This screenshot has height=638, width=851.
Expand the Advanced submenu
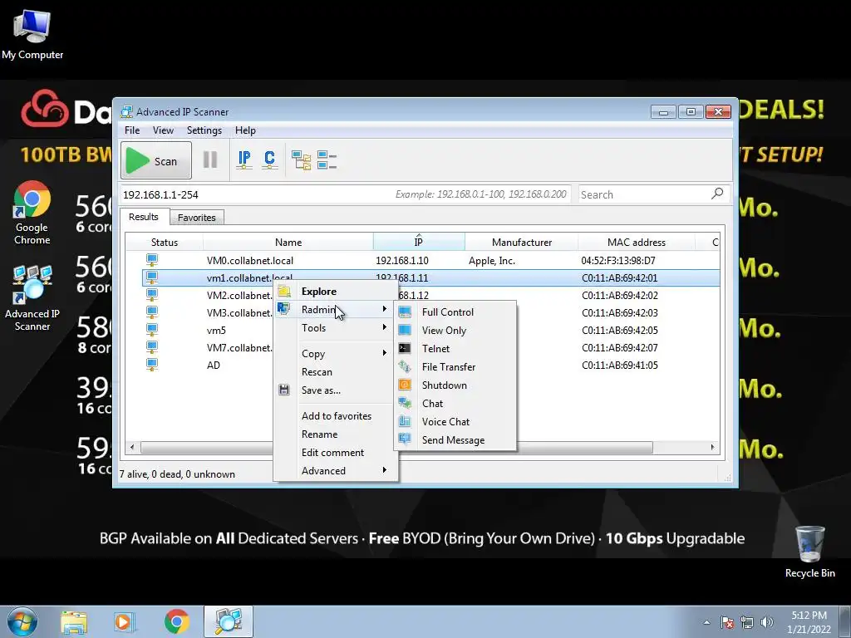pos(336,471)
